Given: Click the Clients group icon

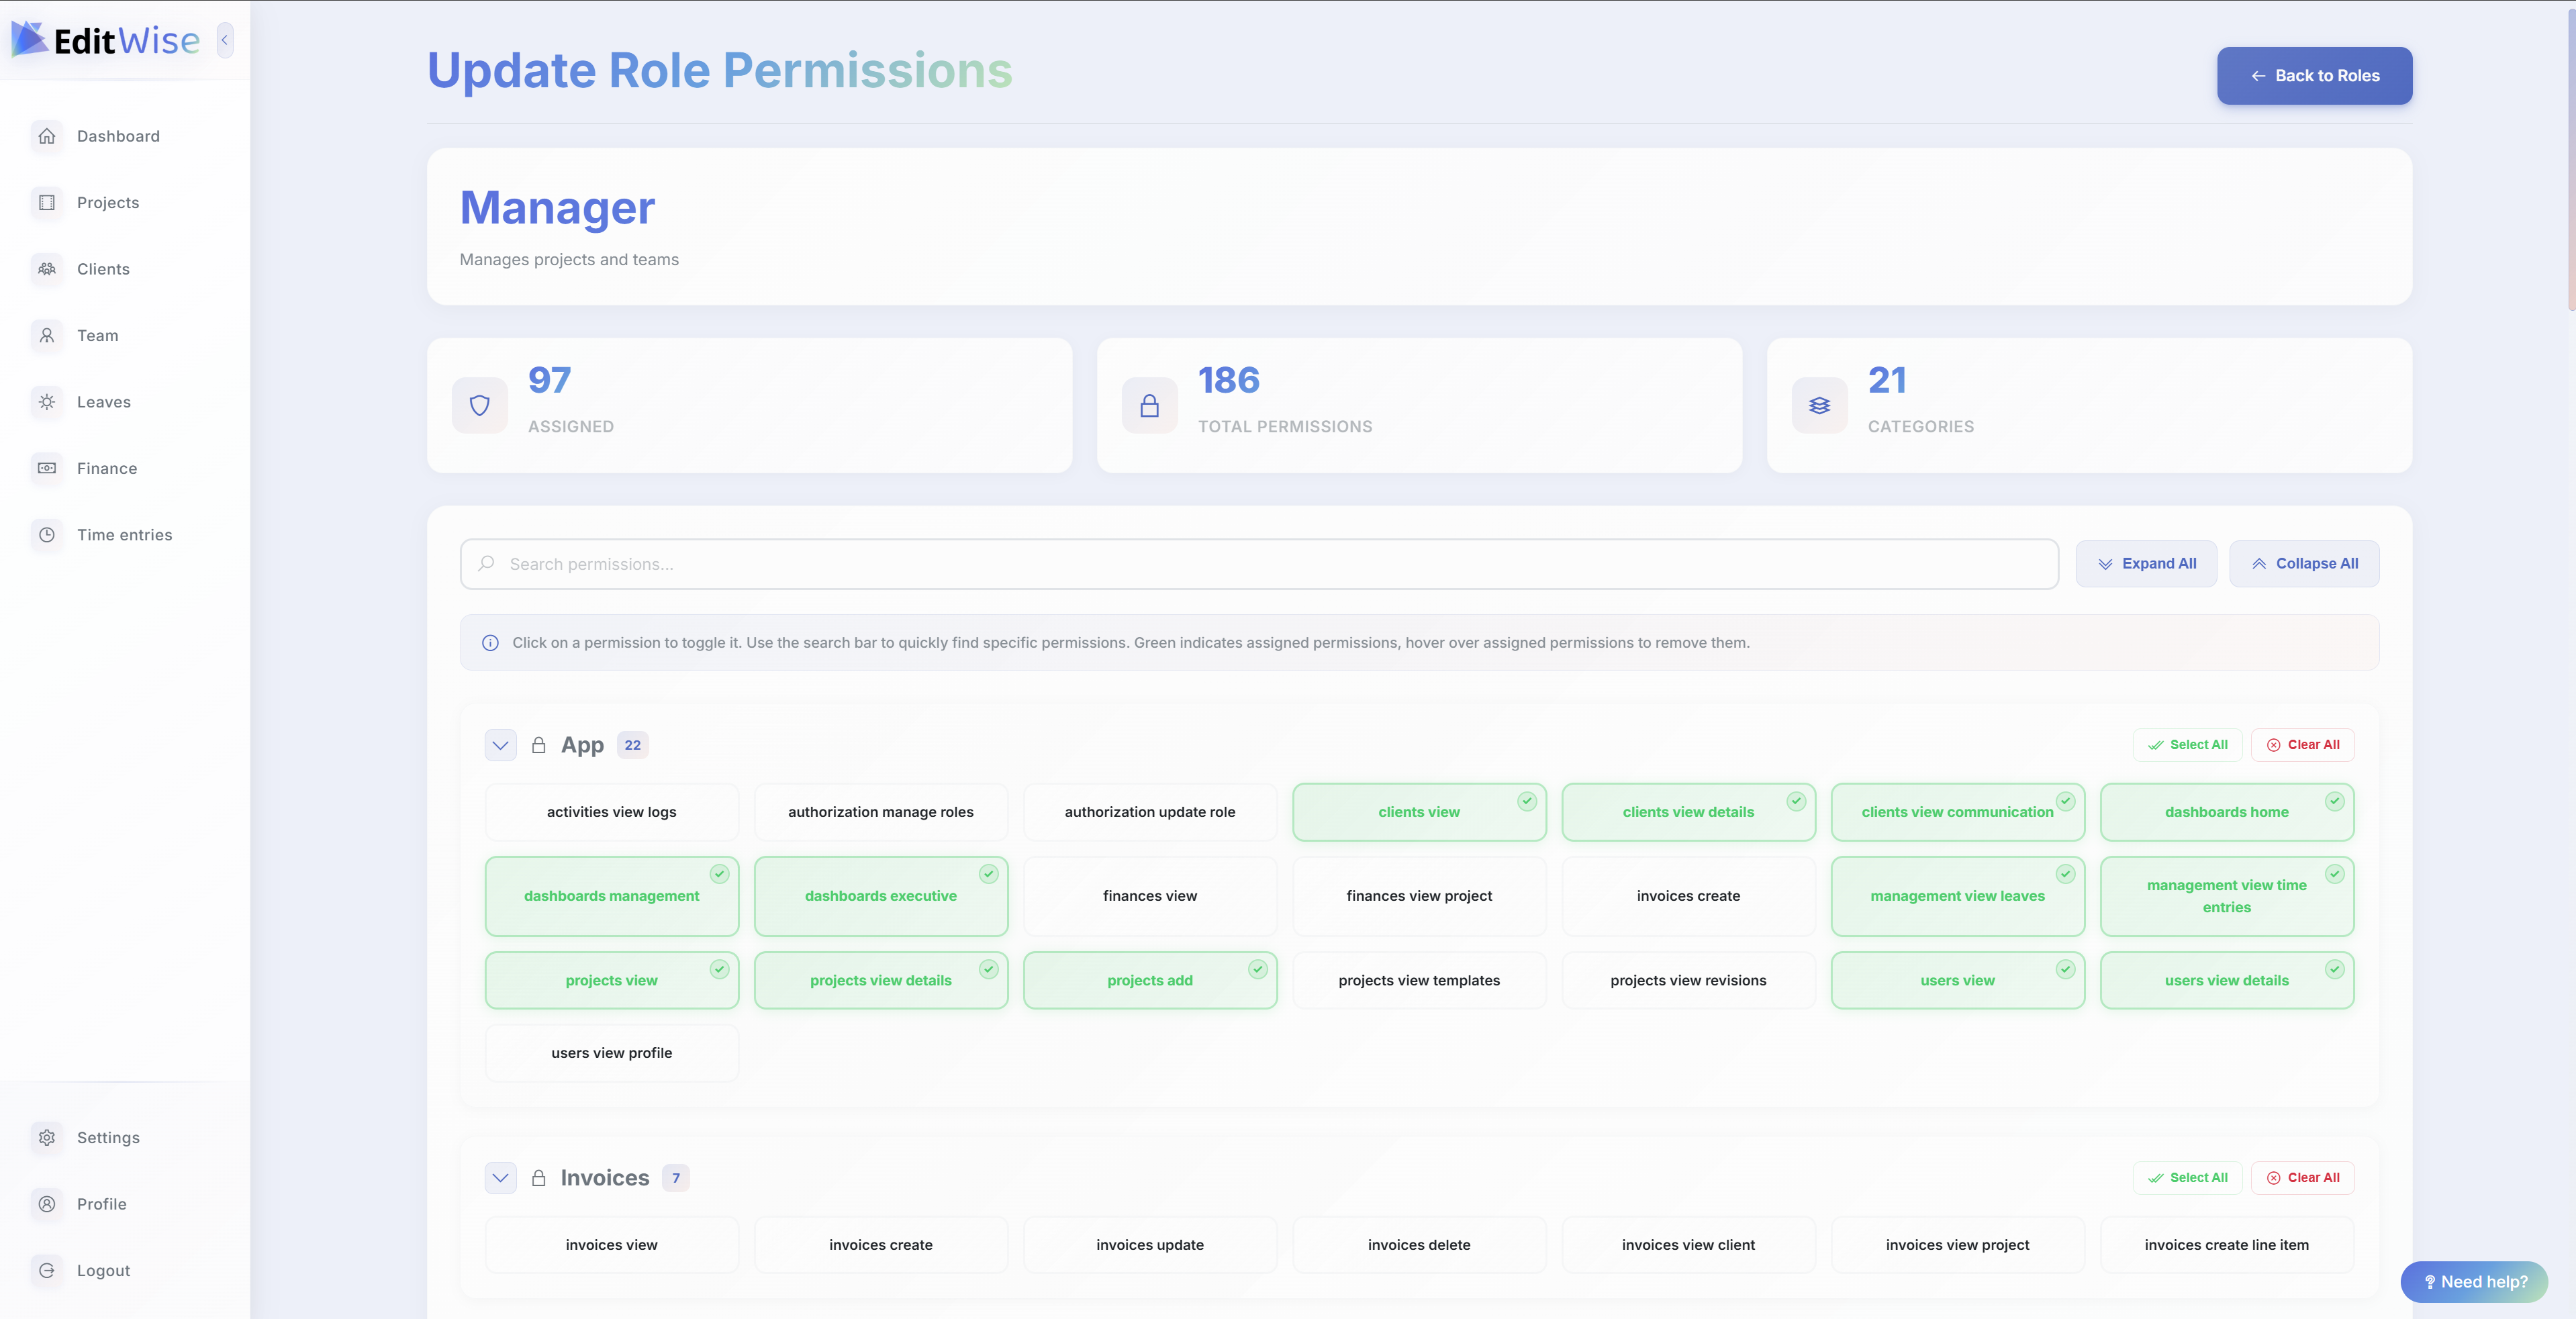Looking at the screenshot, I should click(x=47, y=269).
